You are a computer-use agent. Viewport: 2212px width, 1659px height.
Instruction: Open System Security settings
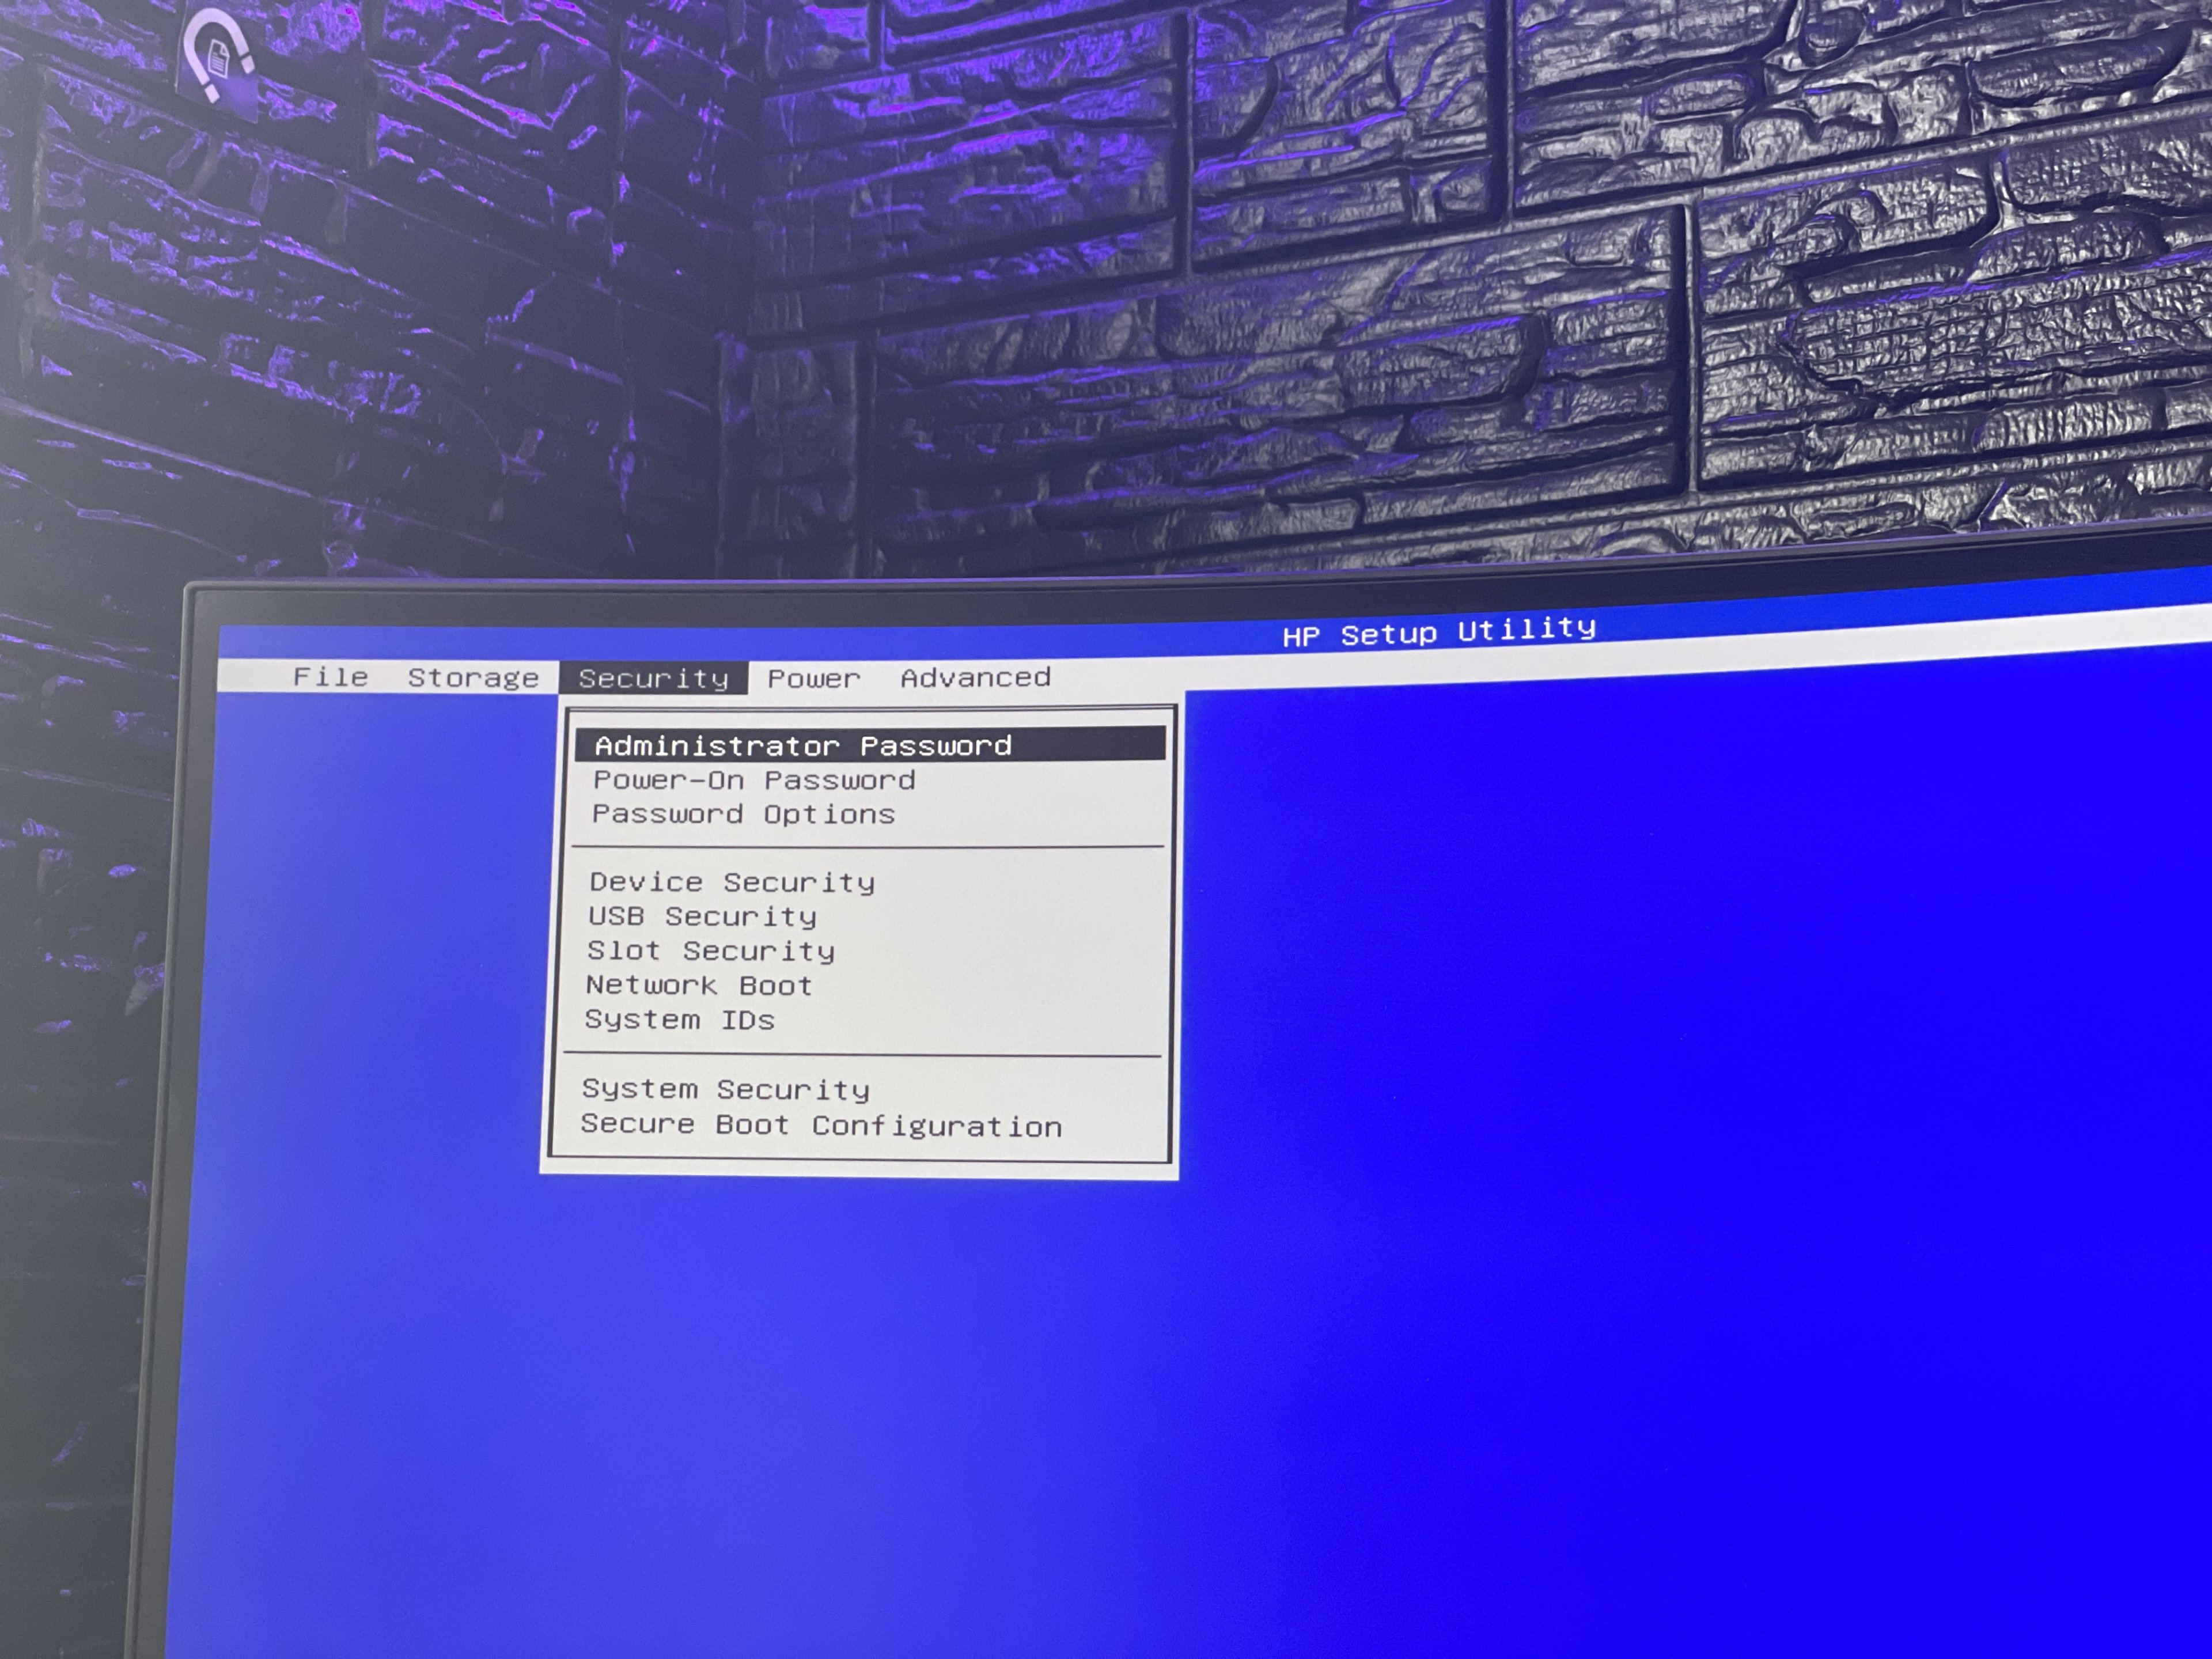[725, 1089]
